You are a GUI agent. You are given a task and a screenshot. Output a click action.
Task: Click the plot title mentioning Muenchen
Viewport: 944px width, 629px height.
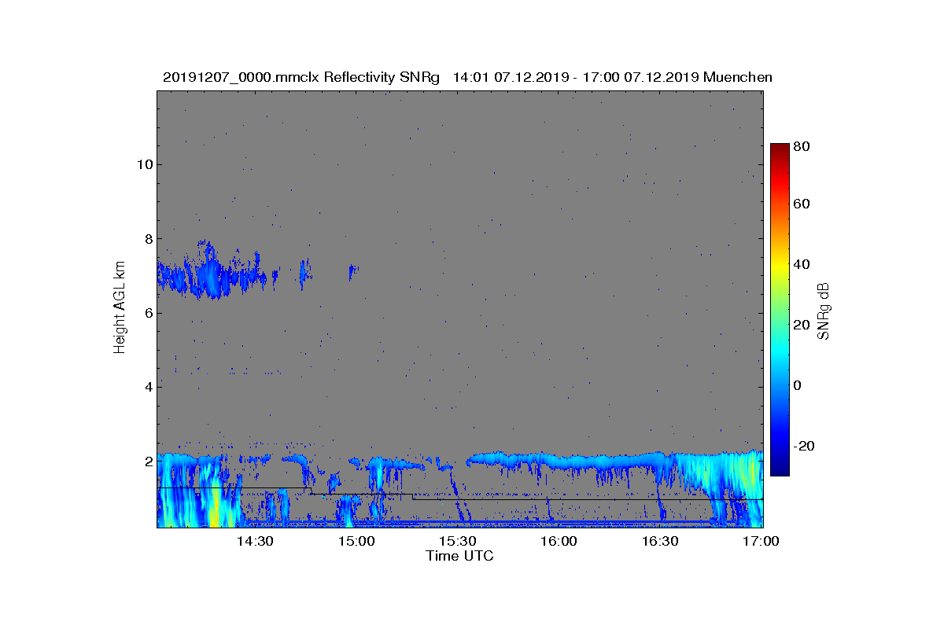(x=467, y=77)
